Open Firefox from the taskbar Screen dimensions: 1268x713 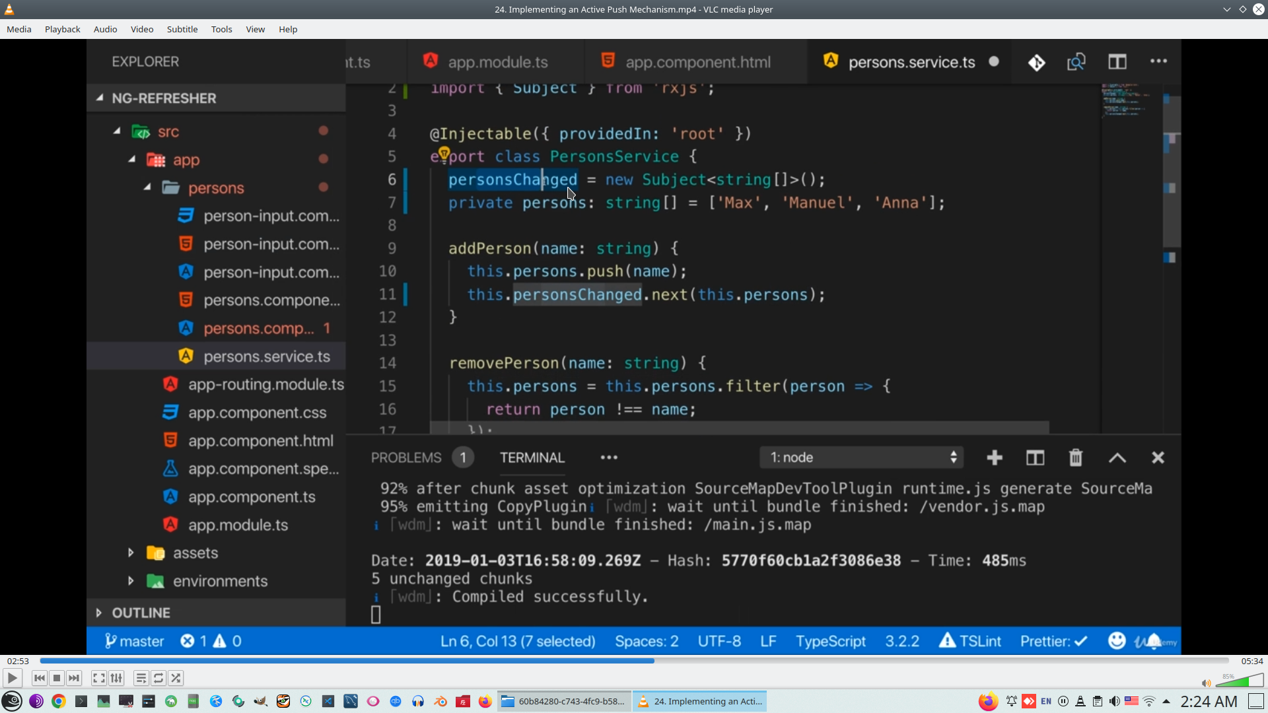[485, 701]
